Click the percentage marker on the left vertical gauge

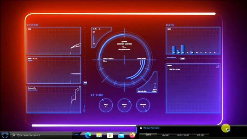(x=85, y=83)
